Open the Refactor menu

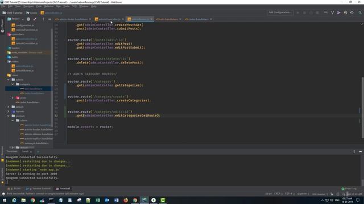coord(49,6)
